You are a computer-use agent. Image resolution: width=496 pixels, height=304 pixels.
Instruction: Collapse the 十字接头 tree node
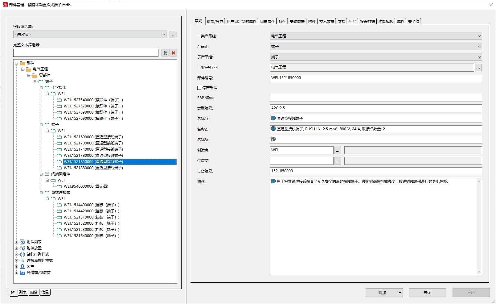click(41, 88)
